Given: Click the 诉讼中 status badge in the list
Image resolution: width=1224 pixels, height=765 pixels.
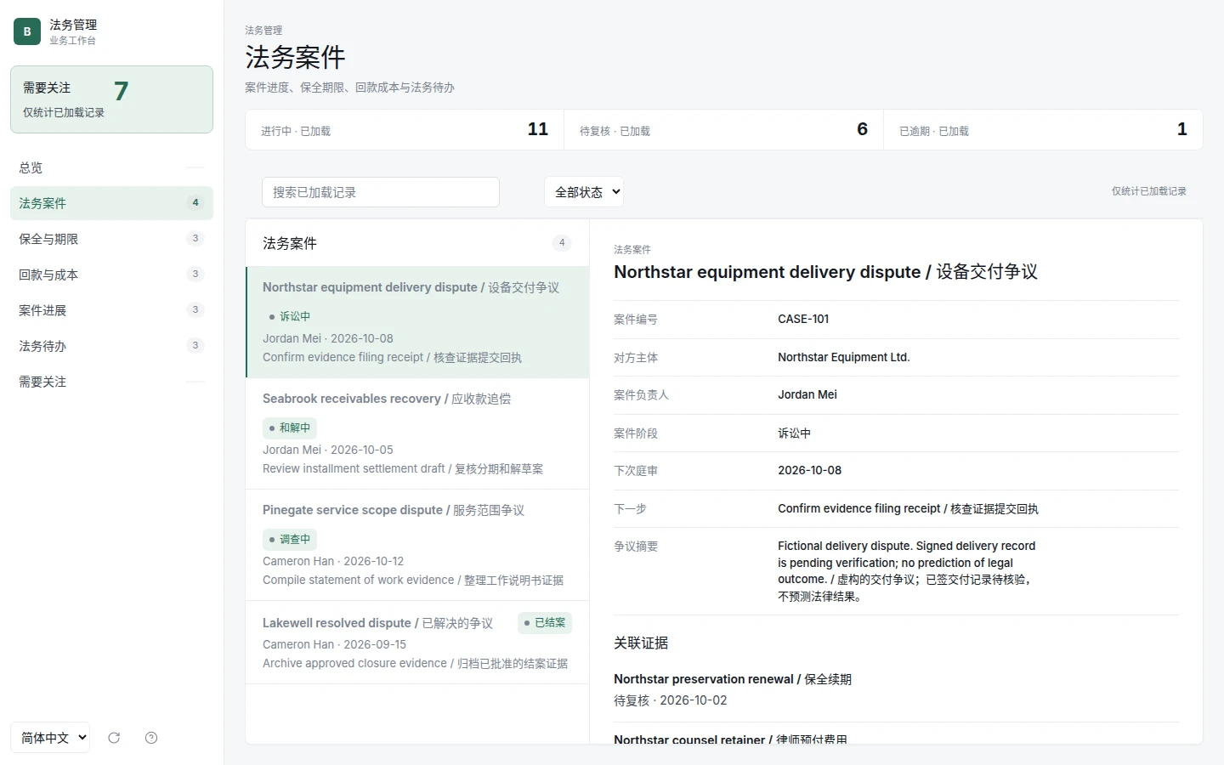Looking at the screenshot, I should pyautogui.click(x=290, y=316).
